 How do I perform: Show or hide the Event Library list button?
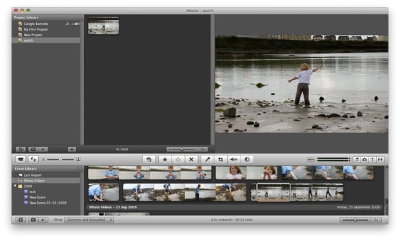coord(21,219)
